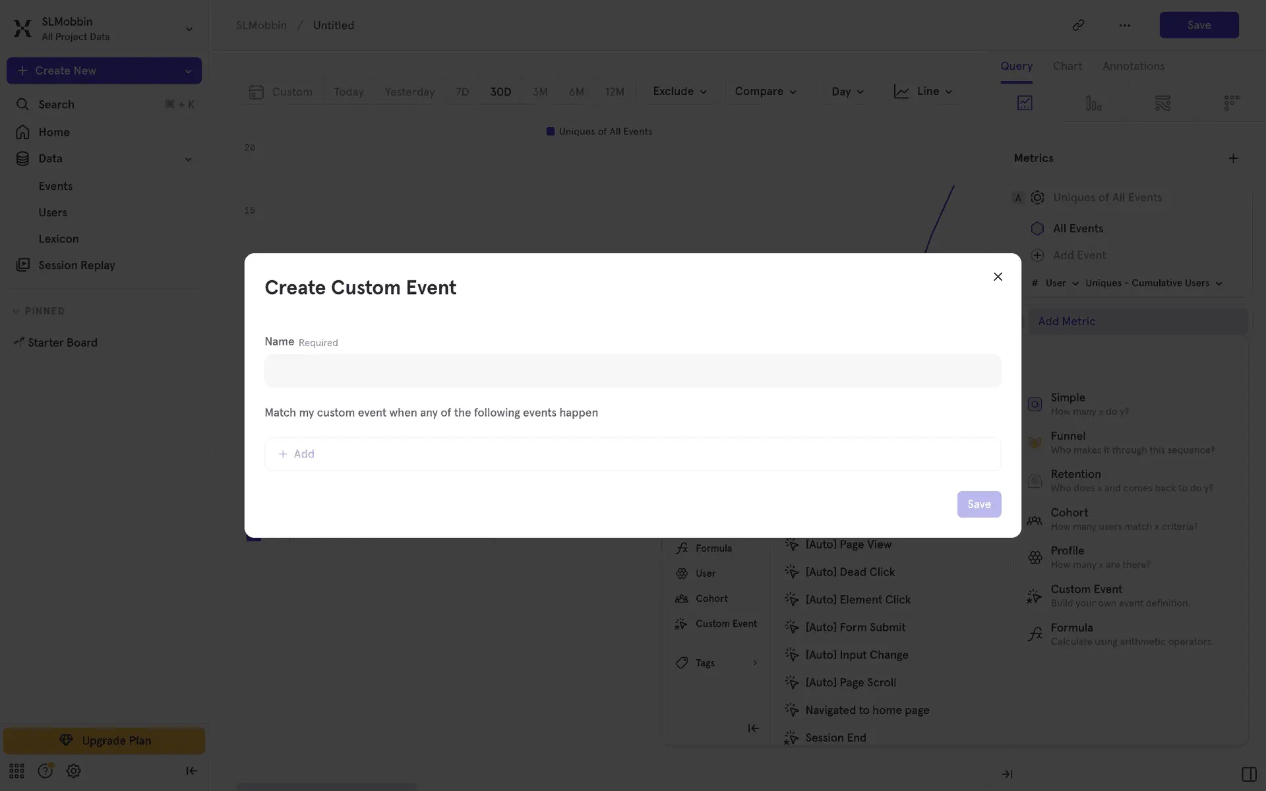Click the Name input field
This screenshot has width=1266, height=791.
632,371
